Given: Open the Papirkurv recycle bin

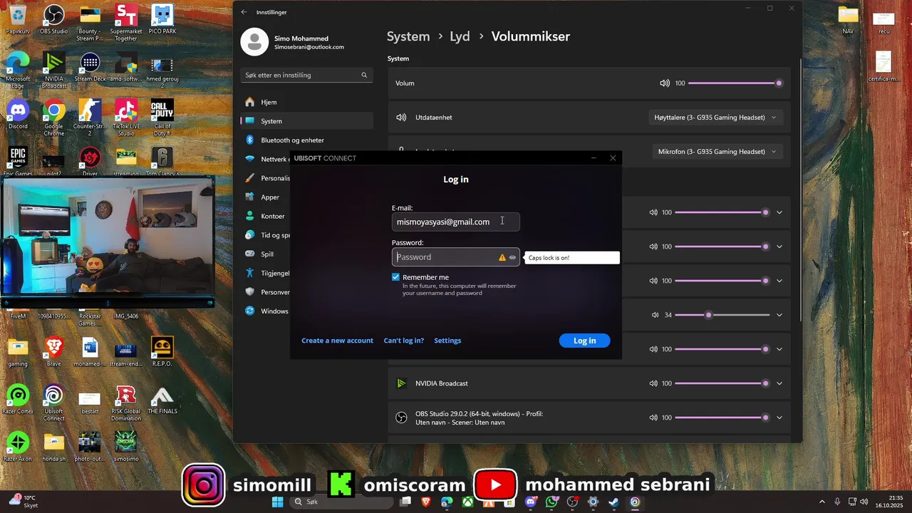Looking at the screenshot, I should point(18,19).
